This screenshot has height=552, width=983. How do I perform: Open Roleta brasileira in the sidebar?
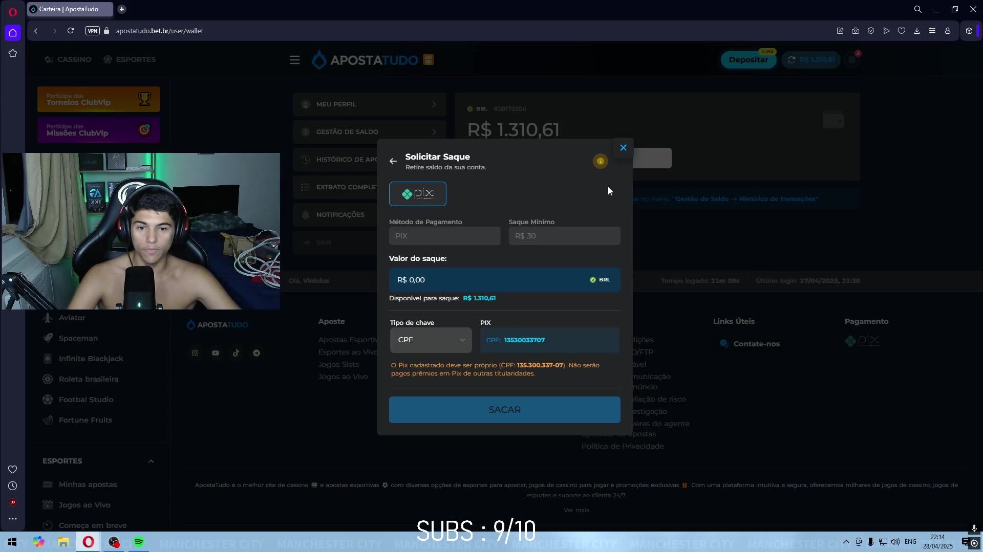[88, 379]
